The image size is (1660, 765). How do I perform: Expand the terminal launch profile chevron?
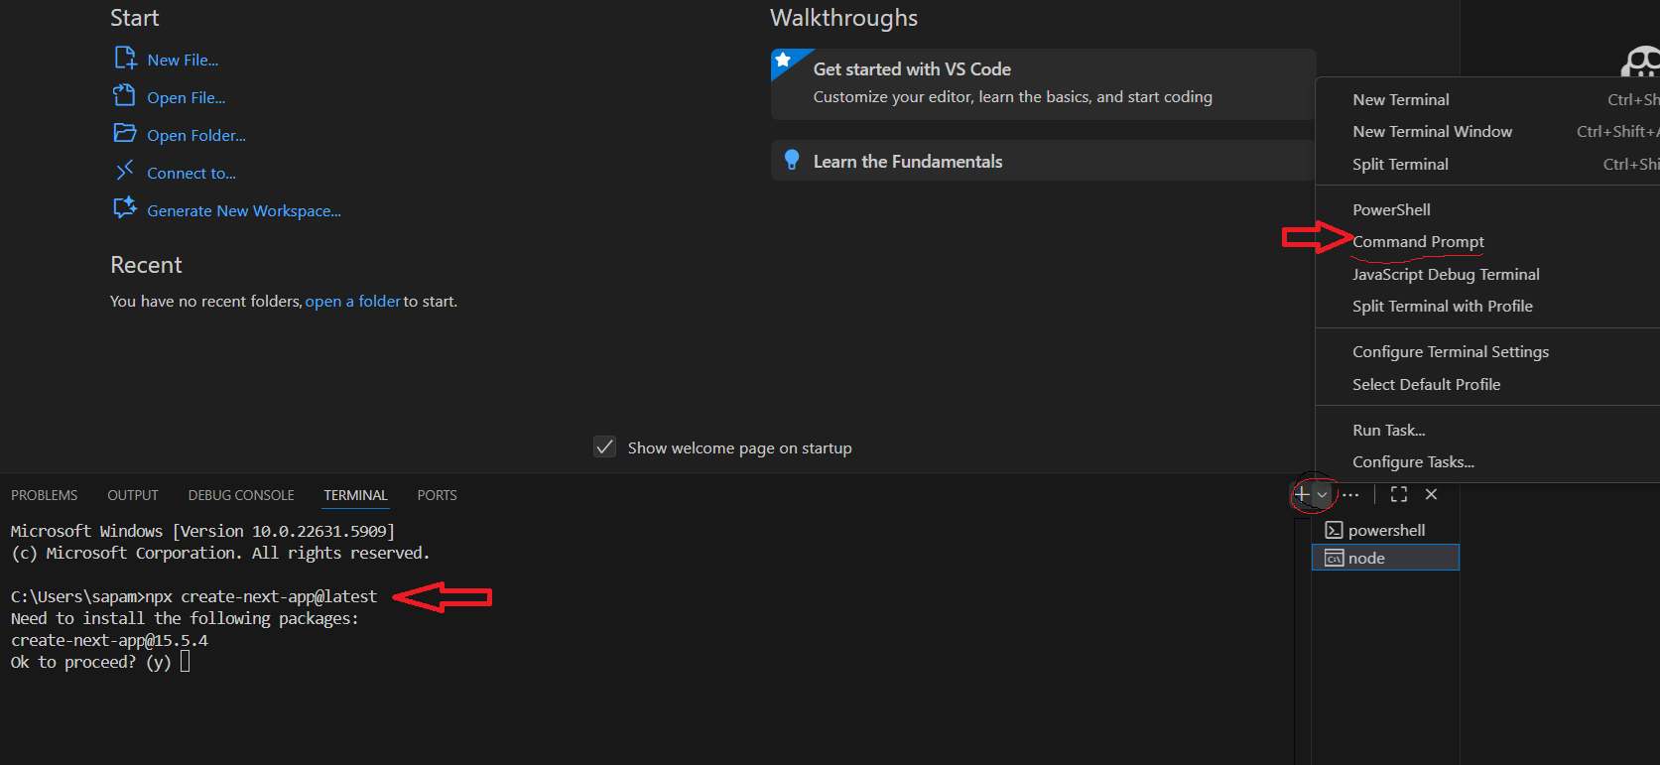(1322, 494)
